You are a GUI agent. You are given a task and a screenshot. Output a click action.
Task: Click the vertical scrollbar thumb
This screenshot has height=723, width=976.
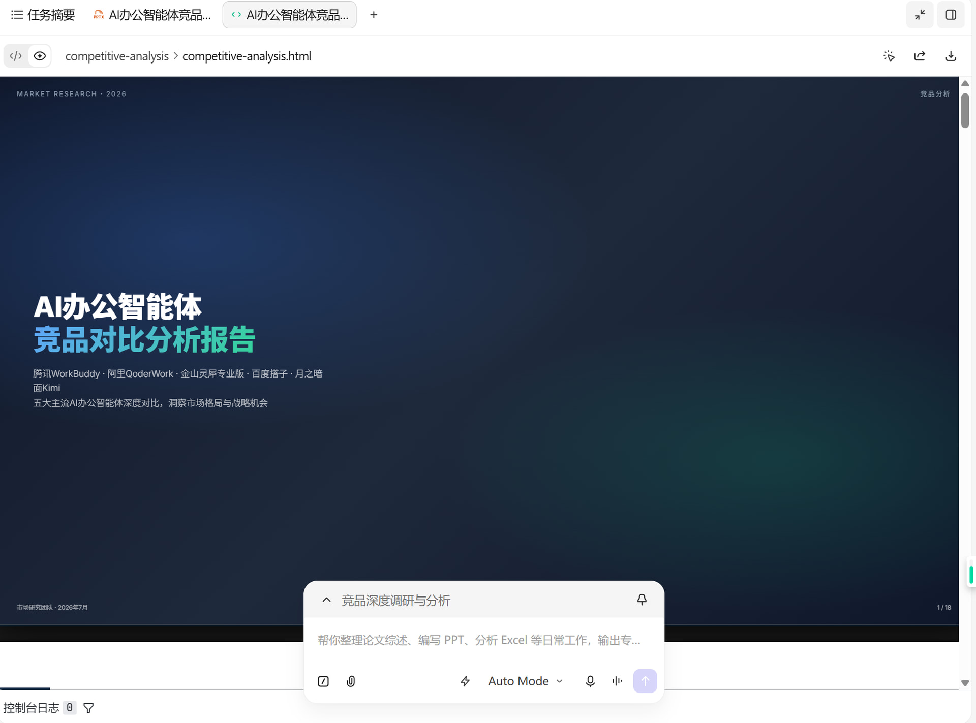[965, 110]
